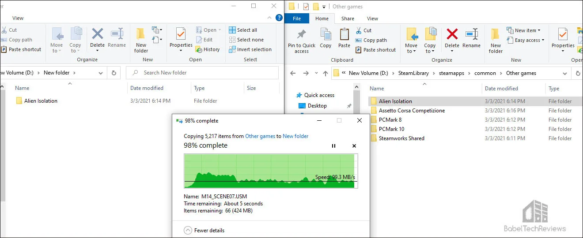Click New folder in the right window ribbon

496,41
